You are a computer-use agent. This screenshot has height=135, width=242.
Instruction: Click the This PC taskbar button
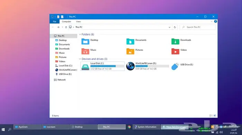point(112,127)
